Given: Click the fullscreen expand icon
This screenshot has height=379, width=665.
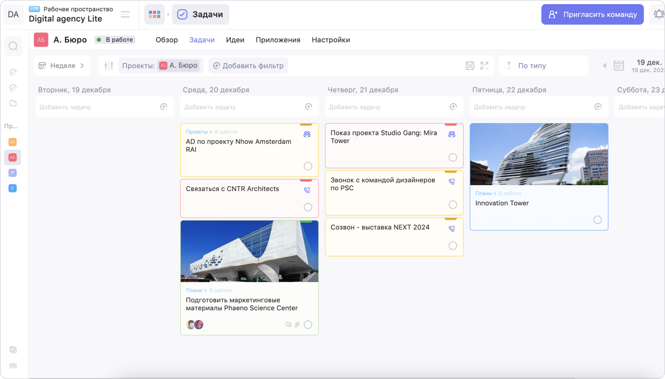Looking at the screenshot, I should pos(484,66).
